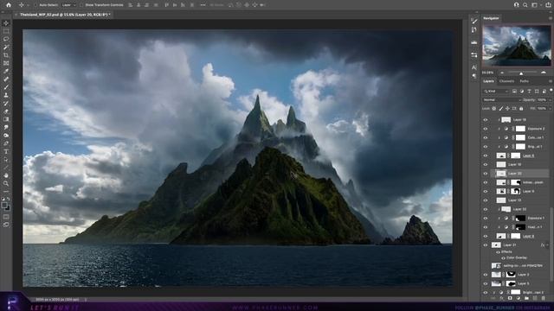The width and height of the screenshot is (554, 311).
Task: Select the Gradient tool
Action: (6, 119)
